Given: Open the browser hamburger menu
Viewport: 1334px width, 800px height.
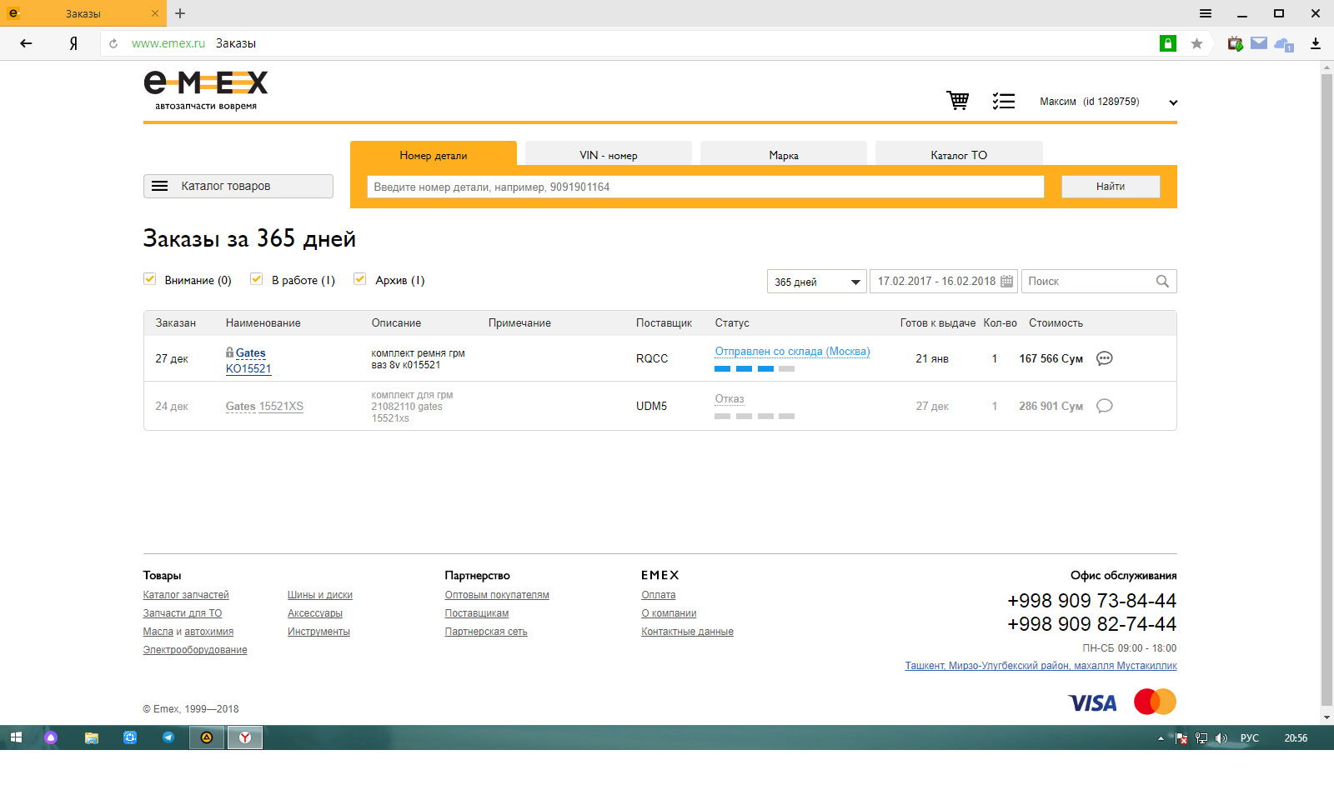Looking at the screenshot, I should coord(1206,13).
